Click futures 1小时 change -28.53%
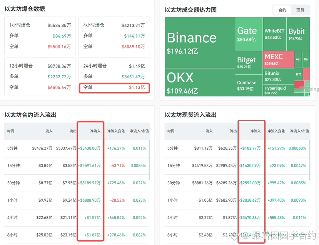Viewport: 319px width, 245px height. coord(117,200)
